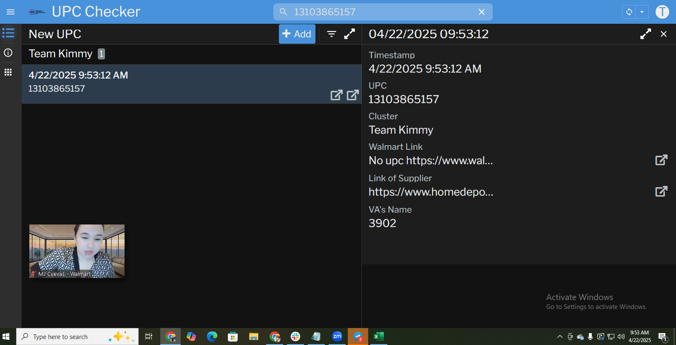The height and width of the screenshot is (345, 676).
Task: Open the user profile avatar T
Action: pos(662,12)
